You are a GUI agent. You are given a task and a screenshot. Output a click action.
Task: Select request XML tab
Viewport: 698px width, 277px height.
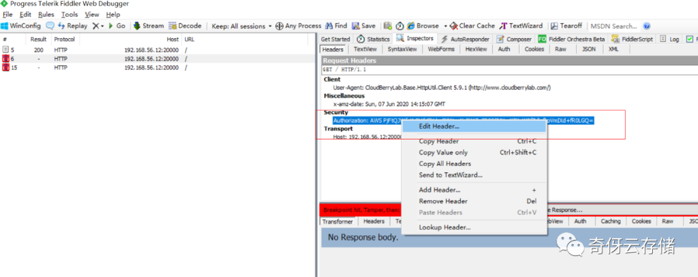coord(613,49)
